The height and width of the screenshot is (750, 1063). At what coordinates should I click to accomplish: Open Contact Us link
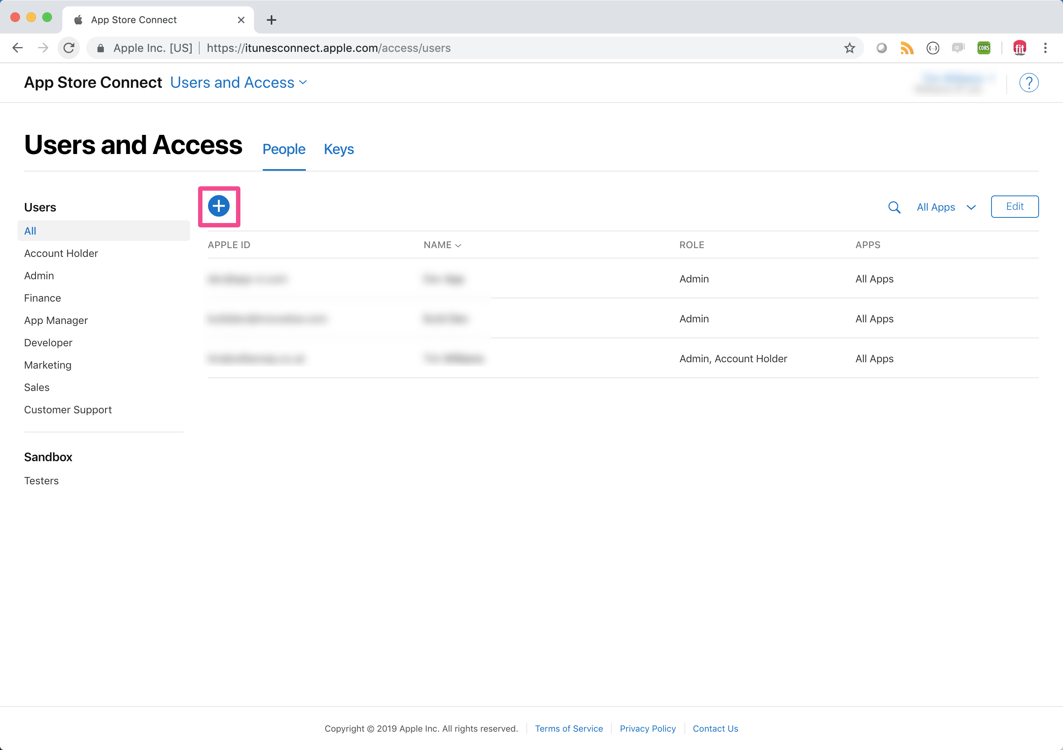tap(715, 729)
